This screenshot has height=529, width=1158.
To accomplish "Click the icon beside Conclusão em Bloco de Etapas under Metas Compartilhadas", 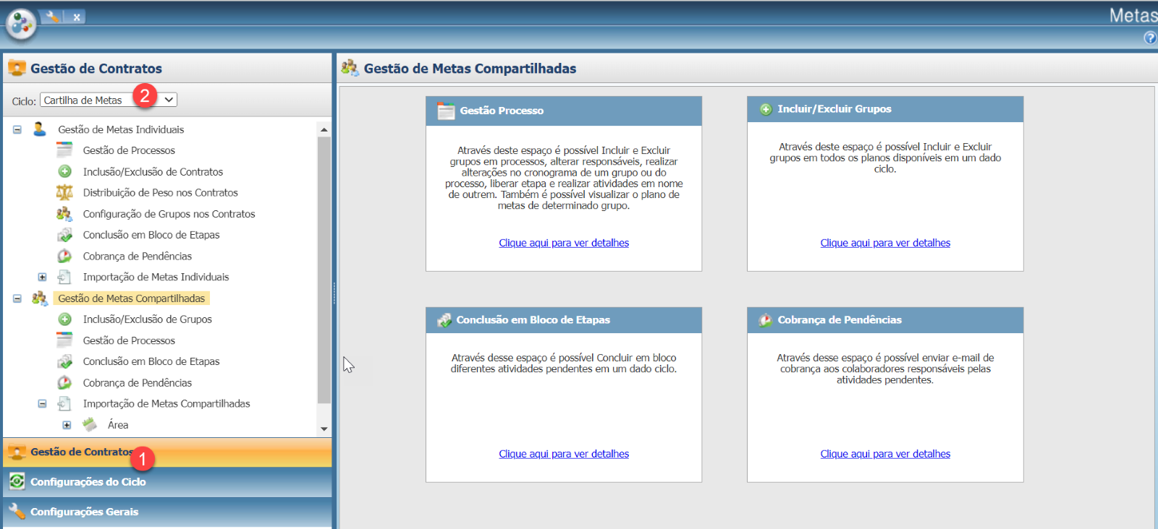I will click(x=64, y=361).
